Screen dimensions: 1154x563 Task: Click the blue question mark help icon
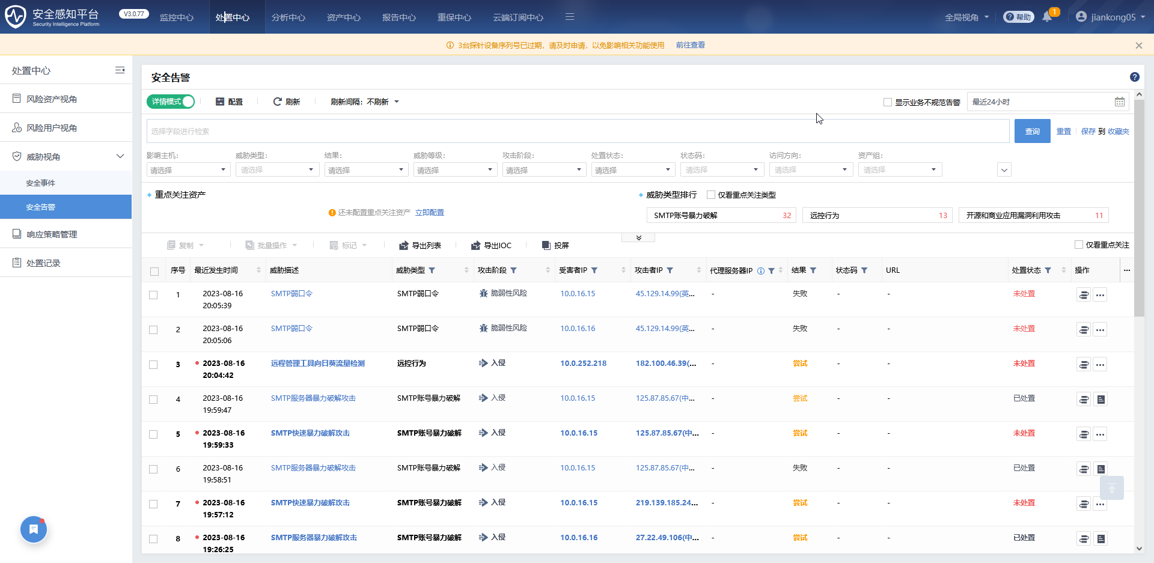[x=1134, y=77]
